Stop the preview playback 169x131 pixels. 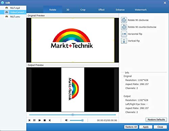[45, 120]
